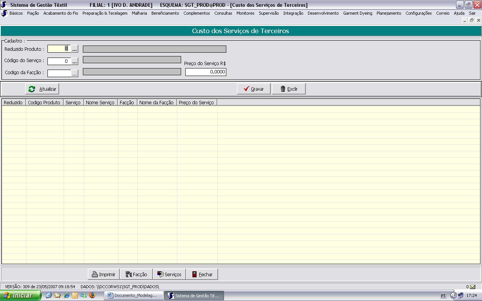Open the Facção registration button
Screen dimensions: 482x301
point(136,275)
